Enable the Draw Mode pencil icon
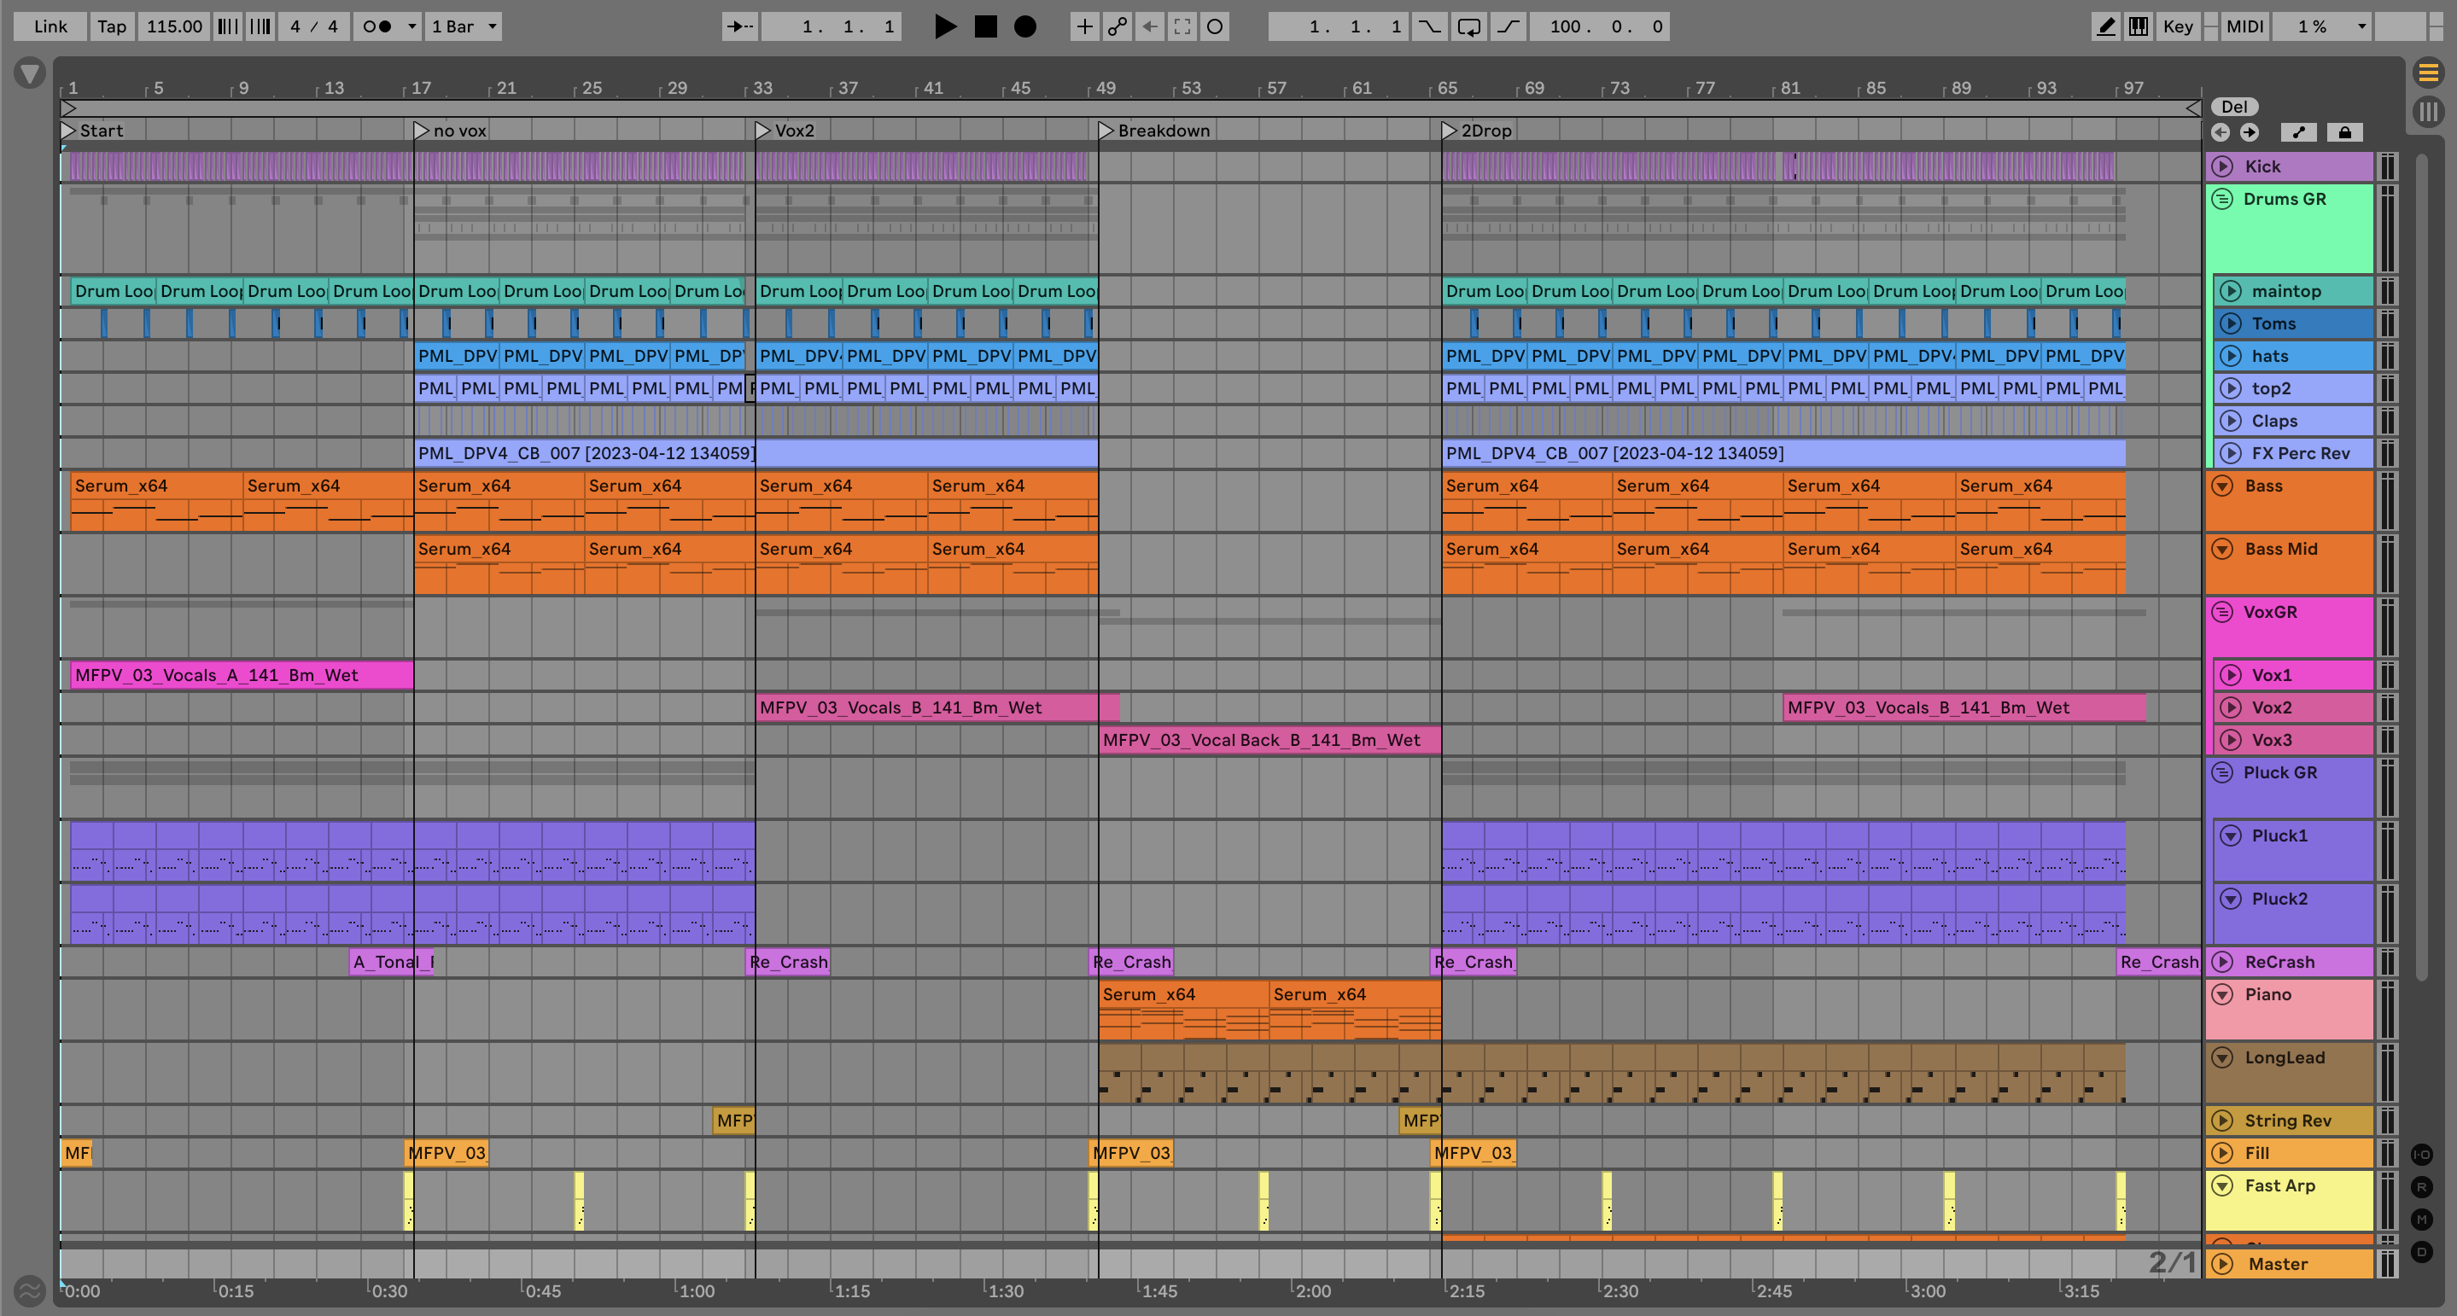This screenshot has height=1316, width=2457. [x=2105, y=26]
